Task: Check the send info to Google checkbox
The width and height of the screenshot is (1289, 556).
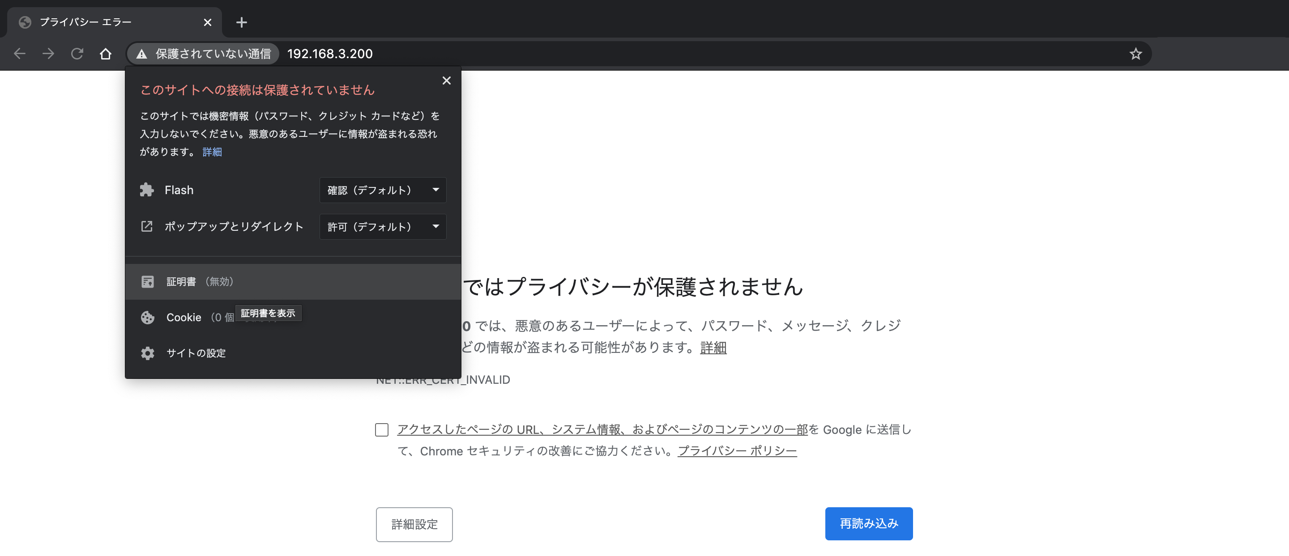Action: coord(382,430)
